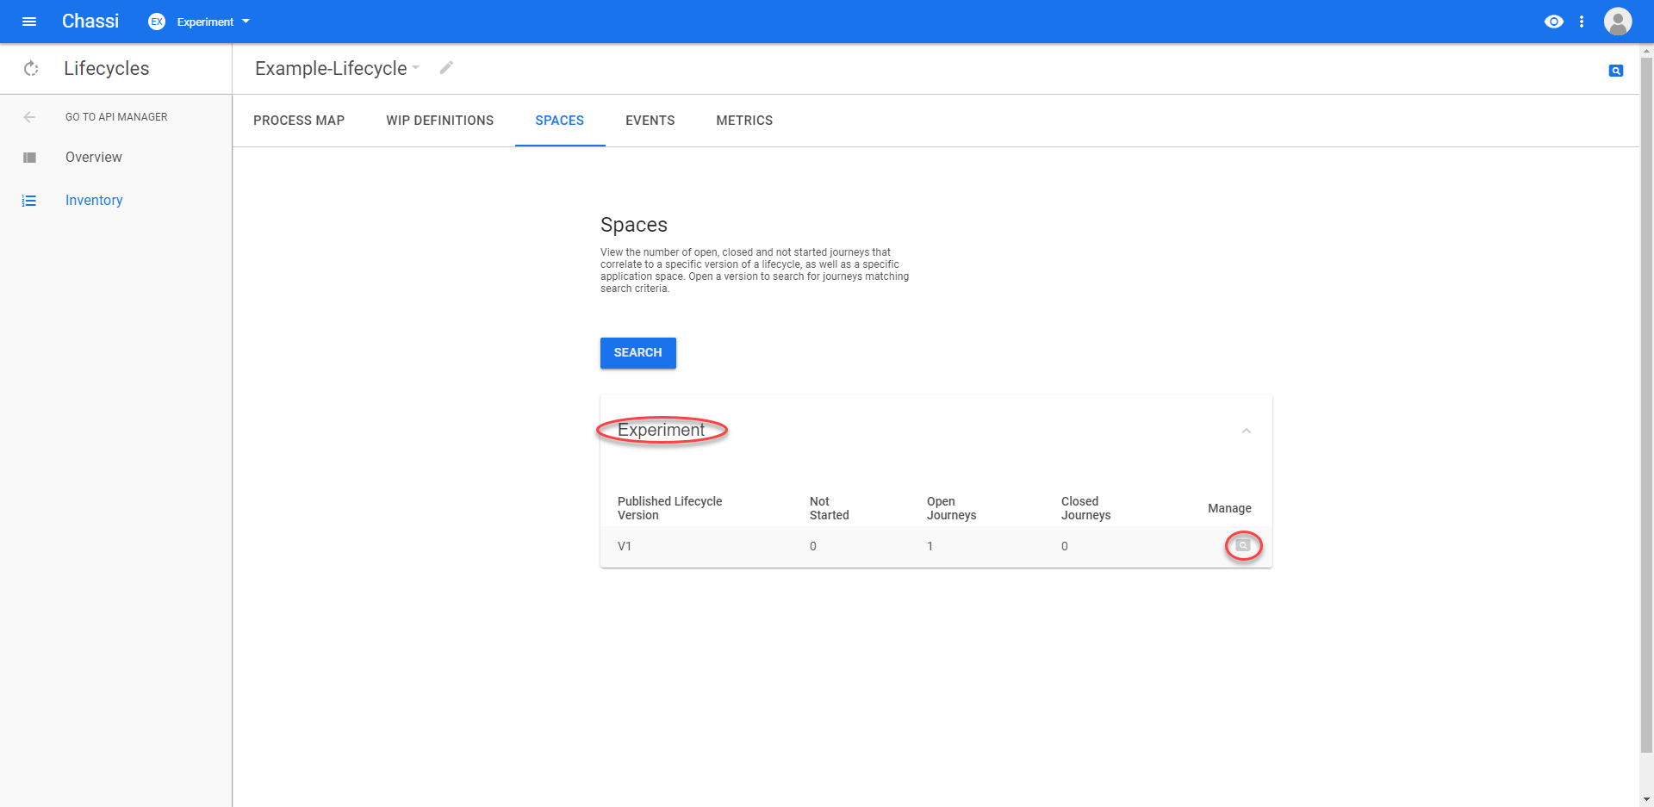Viewport: 1654px width, 807px height.
Task: Switch to the Process Map tab
Action: point(299,121)
